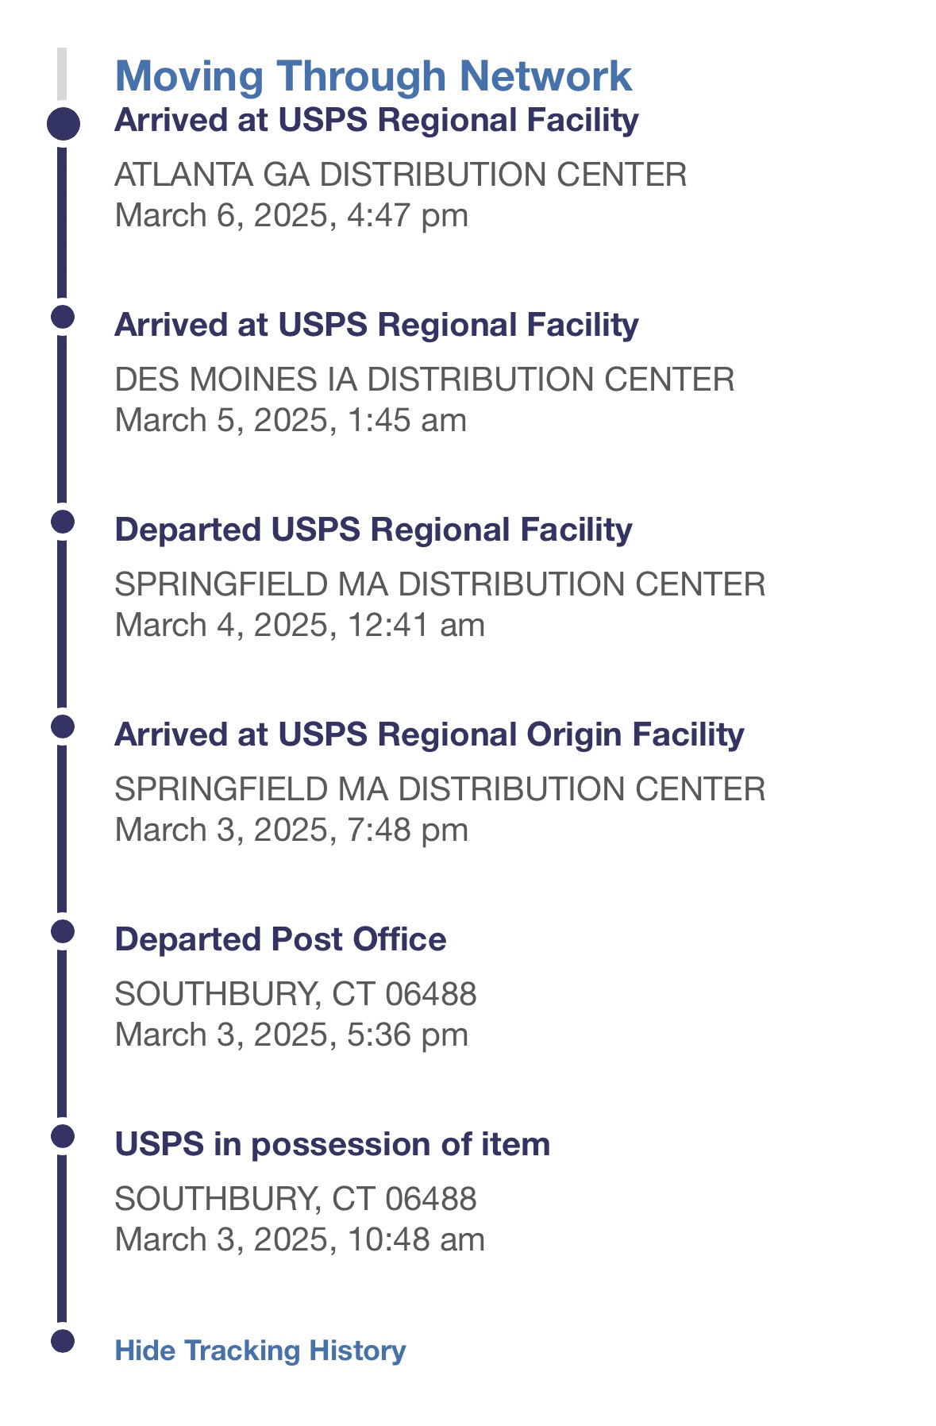Click the Atlanta GA timeline marker dot
Image resolution: width=936 pixels, height=1426 pixels.
point(64,125)
